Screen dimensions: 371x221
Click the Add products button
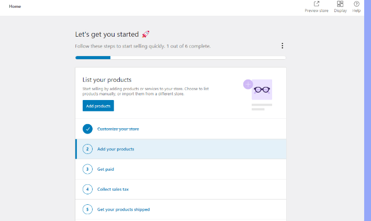click(x=98, y=106)
